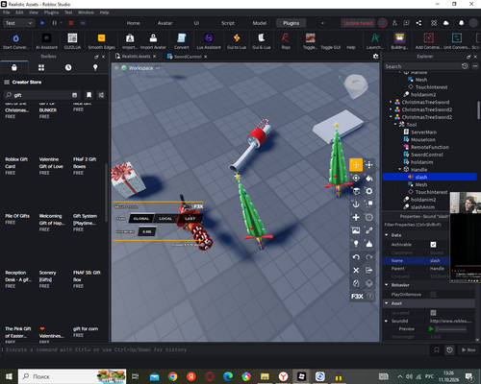Select the F3X Lighting tool
This screenshot has width=481, height=384.
coord(356,244)
